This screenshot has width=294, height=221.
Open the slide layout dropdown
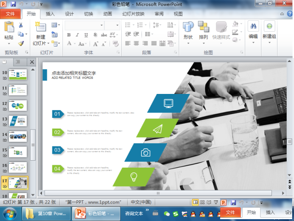pos(56,25)
